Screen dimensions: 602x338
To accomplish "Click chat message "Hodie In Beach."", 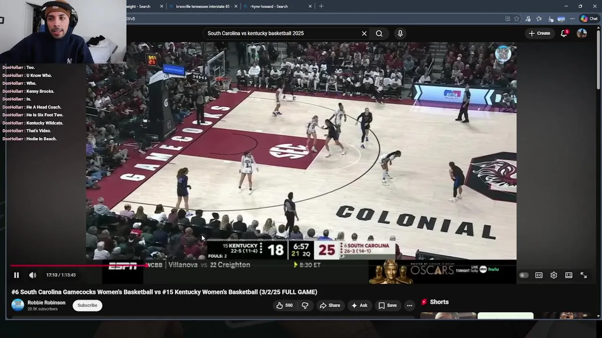I will point(41,139).
